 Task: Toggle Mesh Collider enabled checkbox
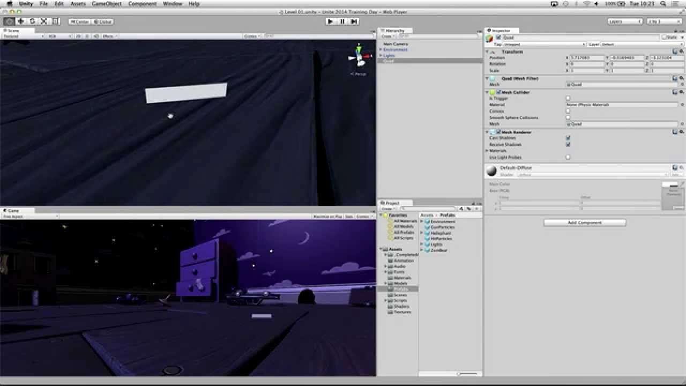click(x=498, y=92)
